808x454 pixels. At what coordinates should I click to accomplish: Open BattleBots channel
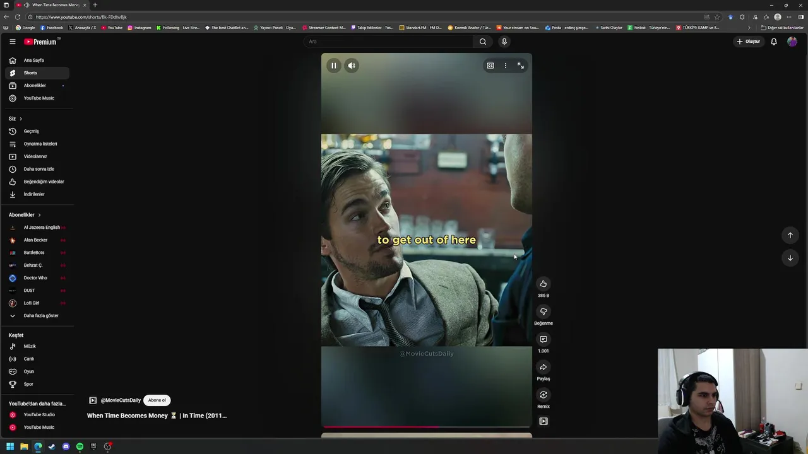tap(37, 253)
